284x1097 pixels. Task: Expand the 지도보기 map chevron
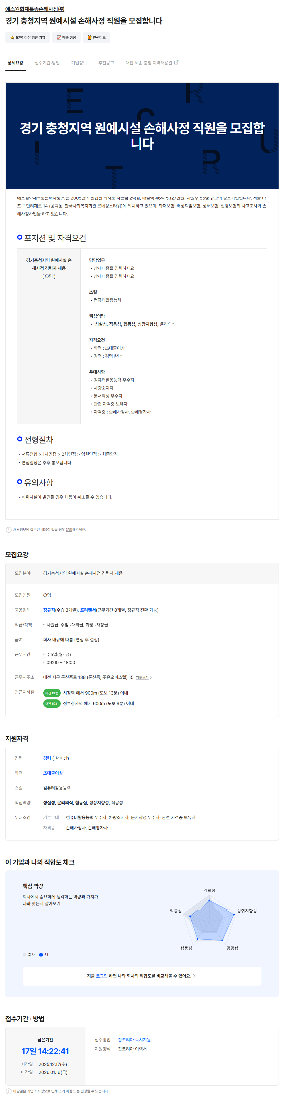click(x=151, y=677)
